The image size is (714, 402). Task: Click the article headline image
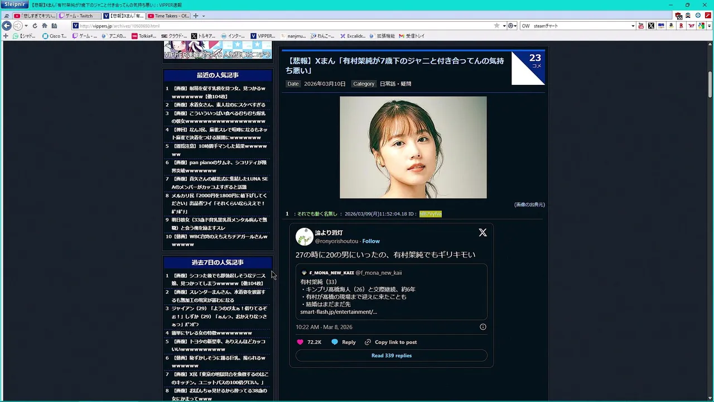point(413,147)
